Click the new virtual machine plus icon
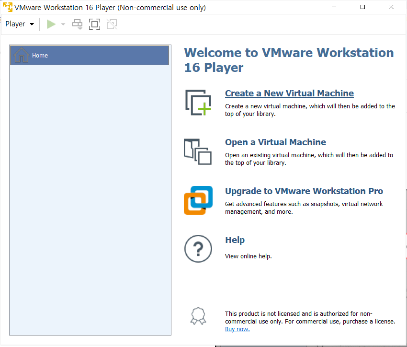 (x=198, y=103)
